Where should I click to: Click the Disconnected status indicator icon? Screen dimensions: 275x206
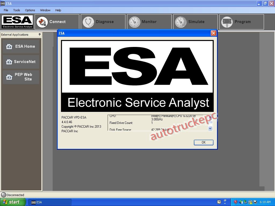pyautogui.click(x=3, y=195)
